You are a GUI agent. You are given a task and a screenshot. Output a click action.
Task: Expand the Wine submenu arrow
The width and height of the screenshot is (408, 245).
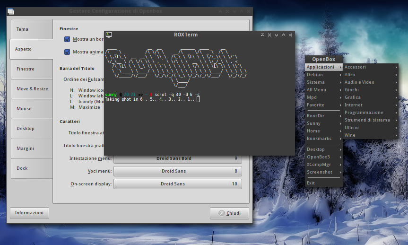click(x=396, y=135)
